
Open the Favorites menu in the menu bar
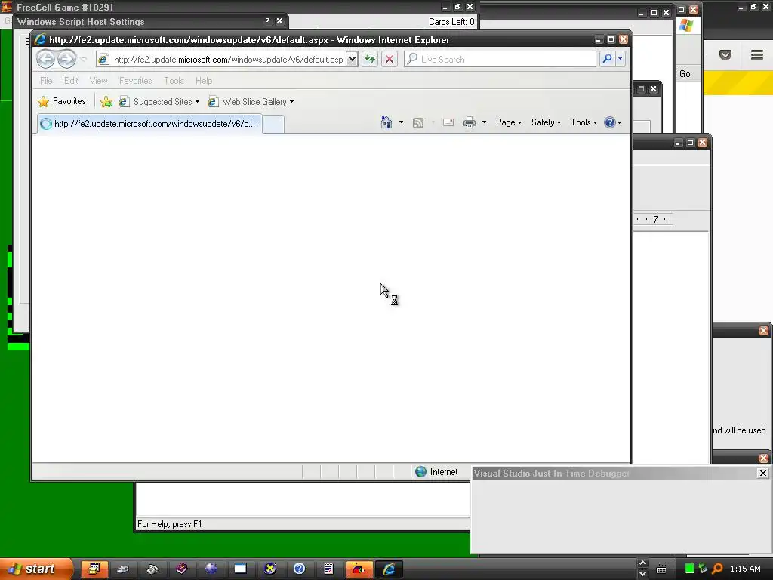coord(136,80)
